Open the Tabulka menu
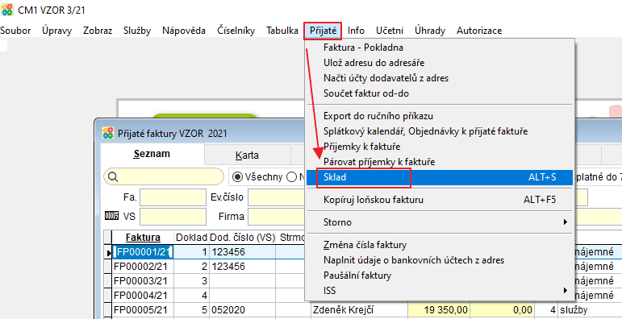This screenshot has width=622, height=319. click(x=282, y=31)
